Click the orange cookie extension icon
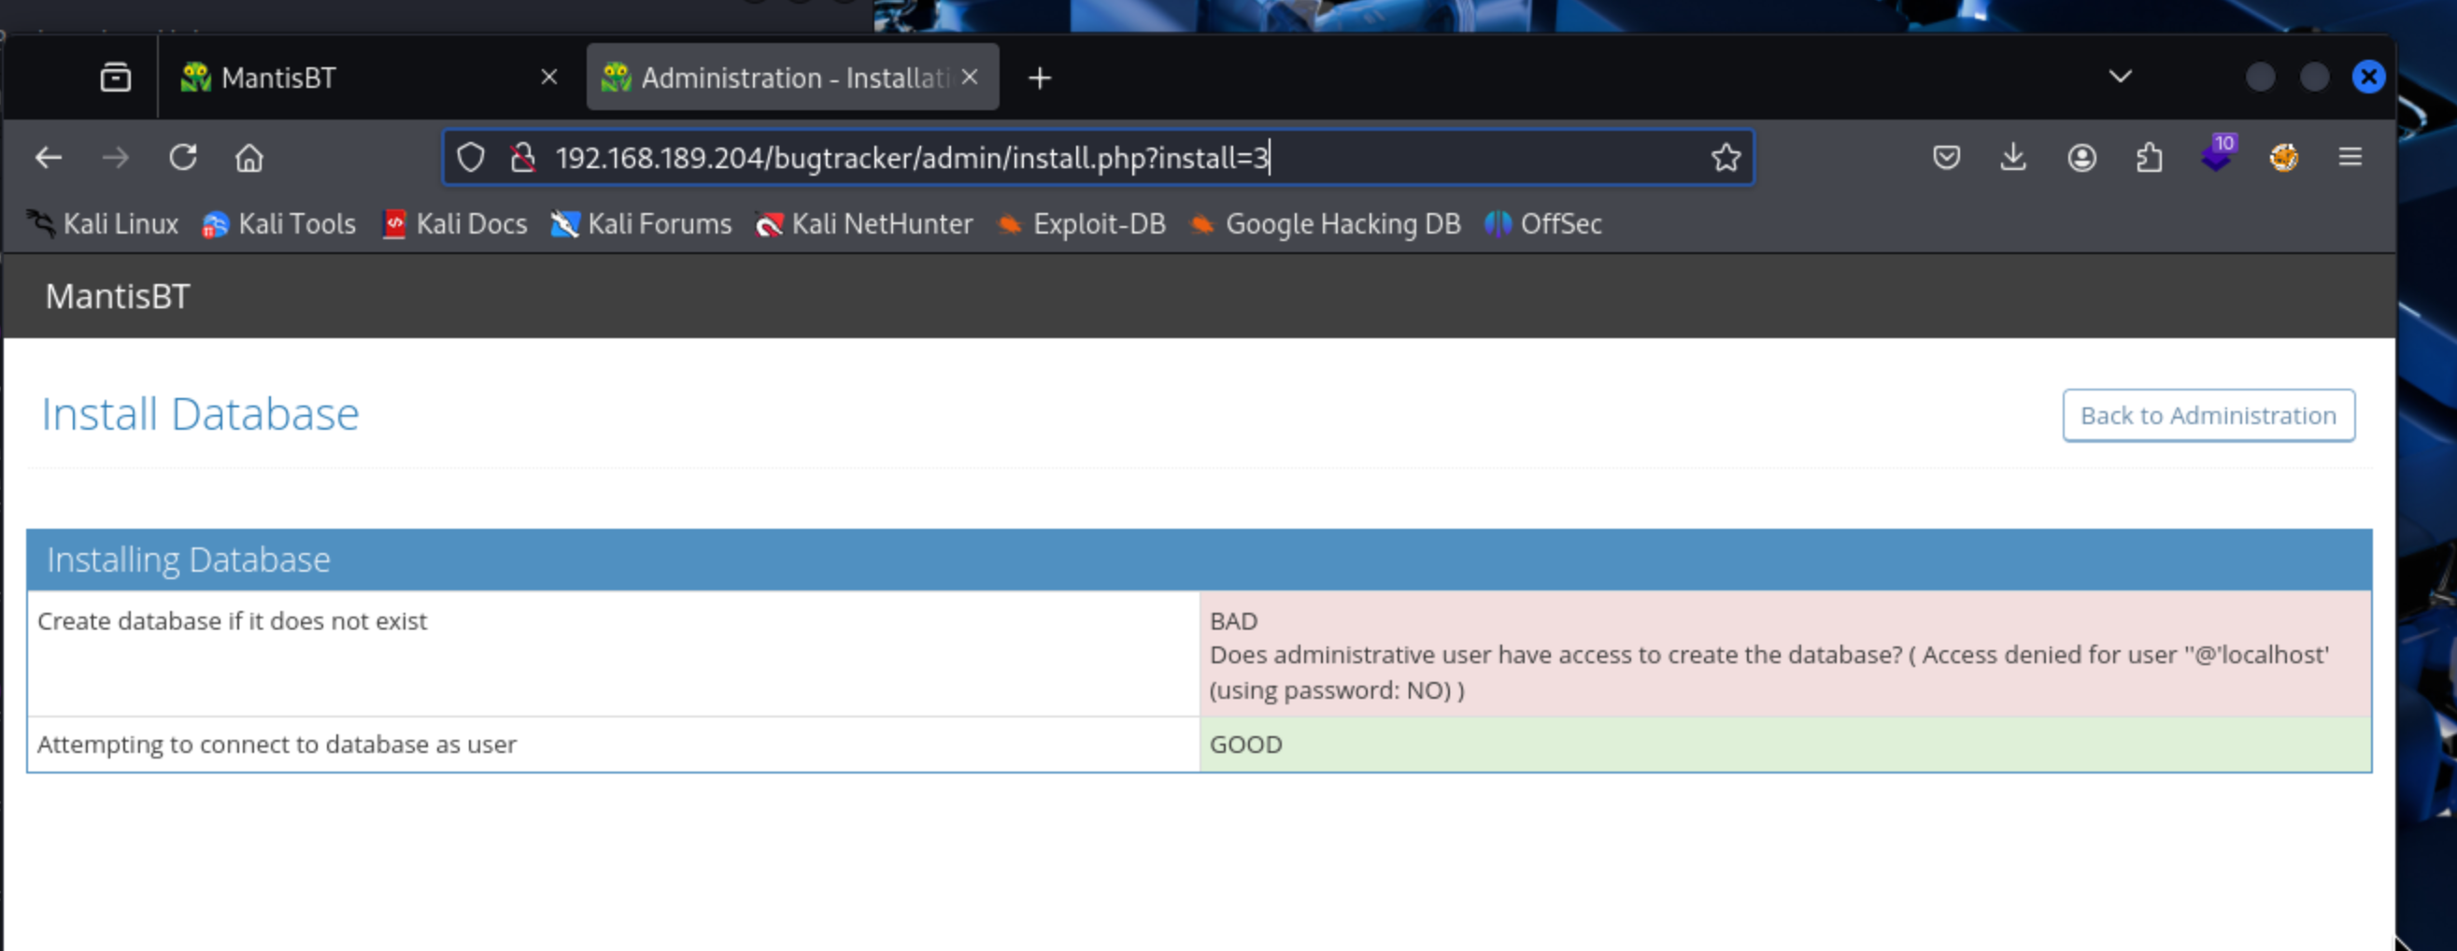 [2283, 157]
